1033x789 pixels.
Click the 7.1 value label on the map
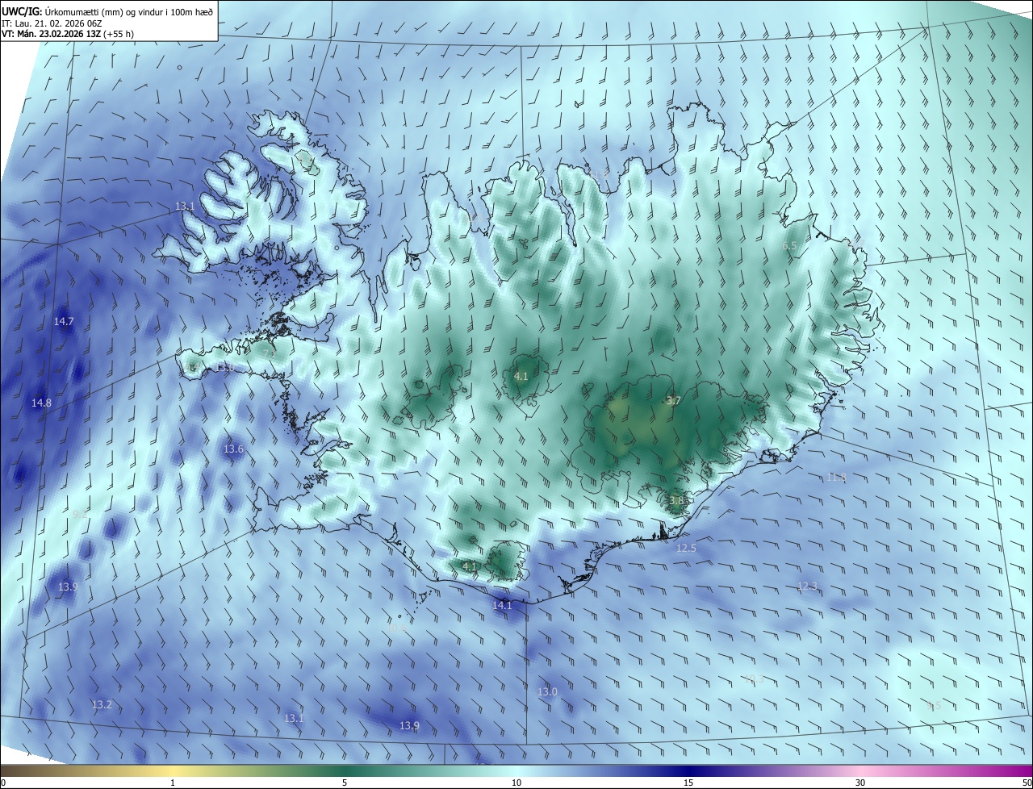pos(270,353)
